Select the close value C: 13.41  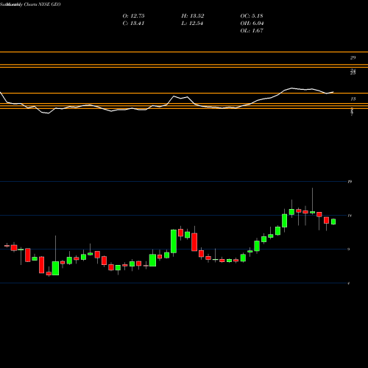point(133,24)
